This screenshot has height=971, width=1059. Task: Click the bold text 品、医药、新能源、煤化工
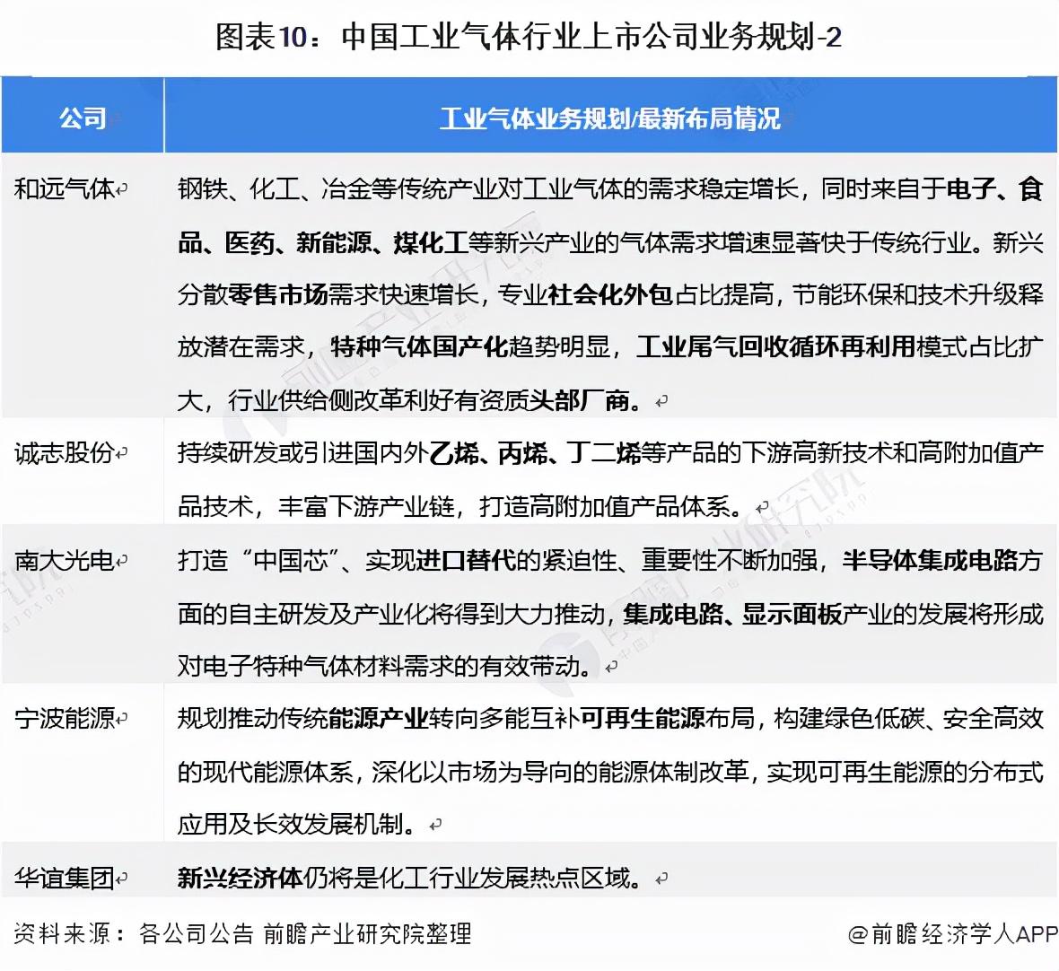click(322, 241)
